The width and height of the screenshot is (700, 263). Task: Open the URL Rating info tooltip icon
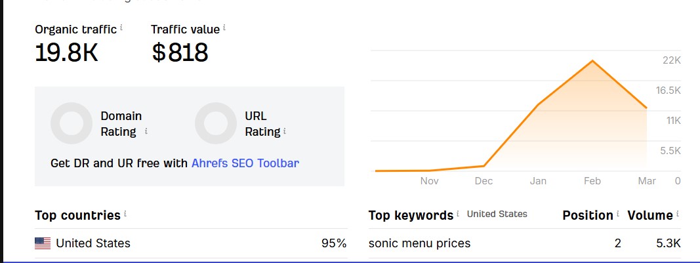tap(285, 131)
